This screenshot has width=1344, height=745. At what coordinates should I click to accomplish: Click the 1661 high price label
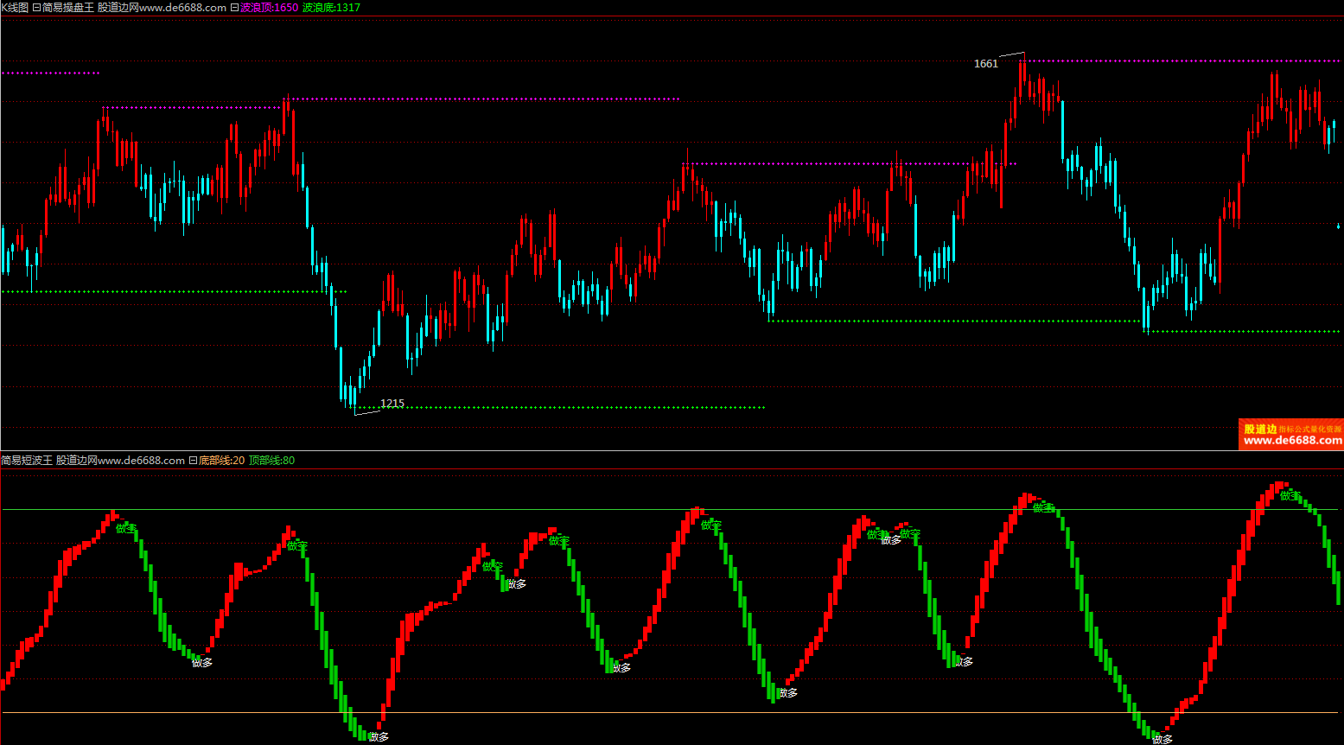(x=985, y=64)
